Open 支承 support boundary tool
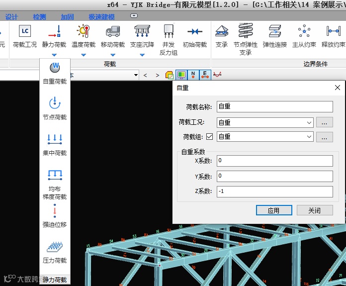This screenshot has height=286, width=346. (x=222, y=36)
